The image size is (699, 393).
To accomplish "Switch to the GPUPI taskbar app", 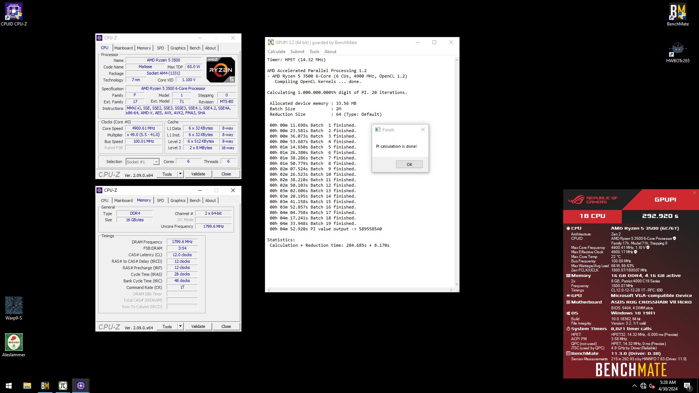I will [x=63, y=386].
